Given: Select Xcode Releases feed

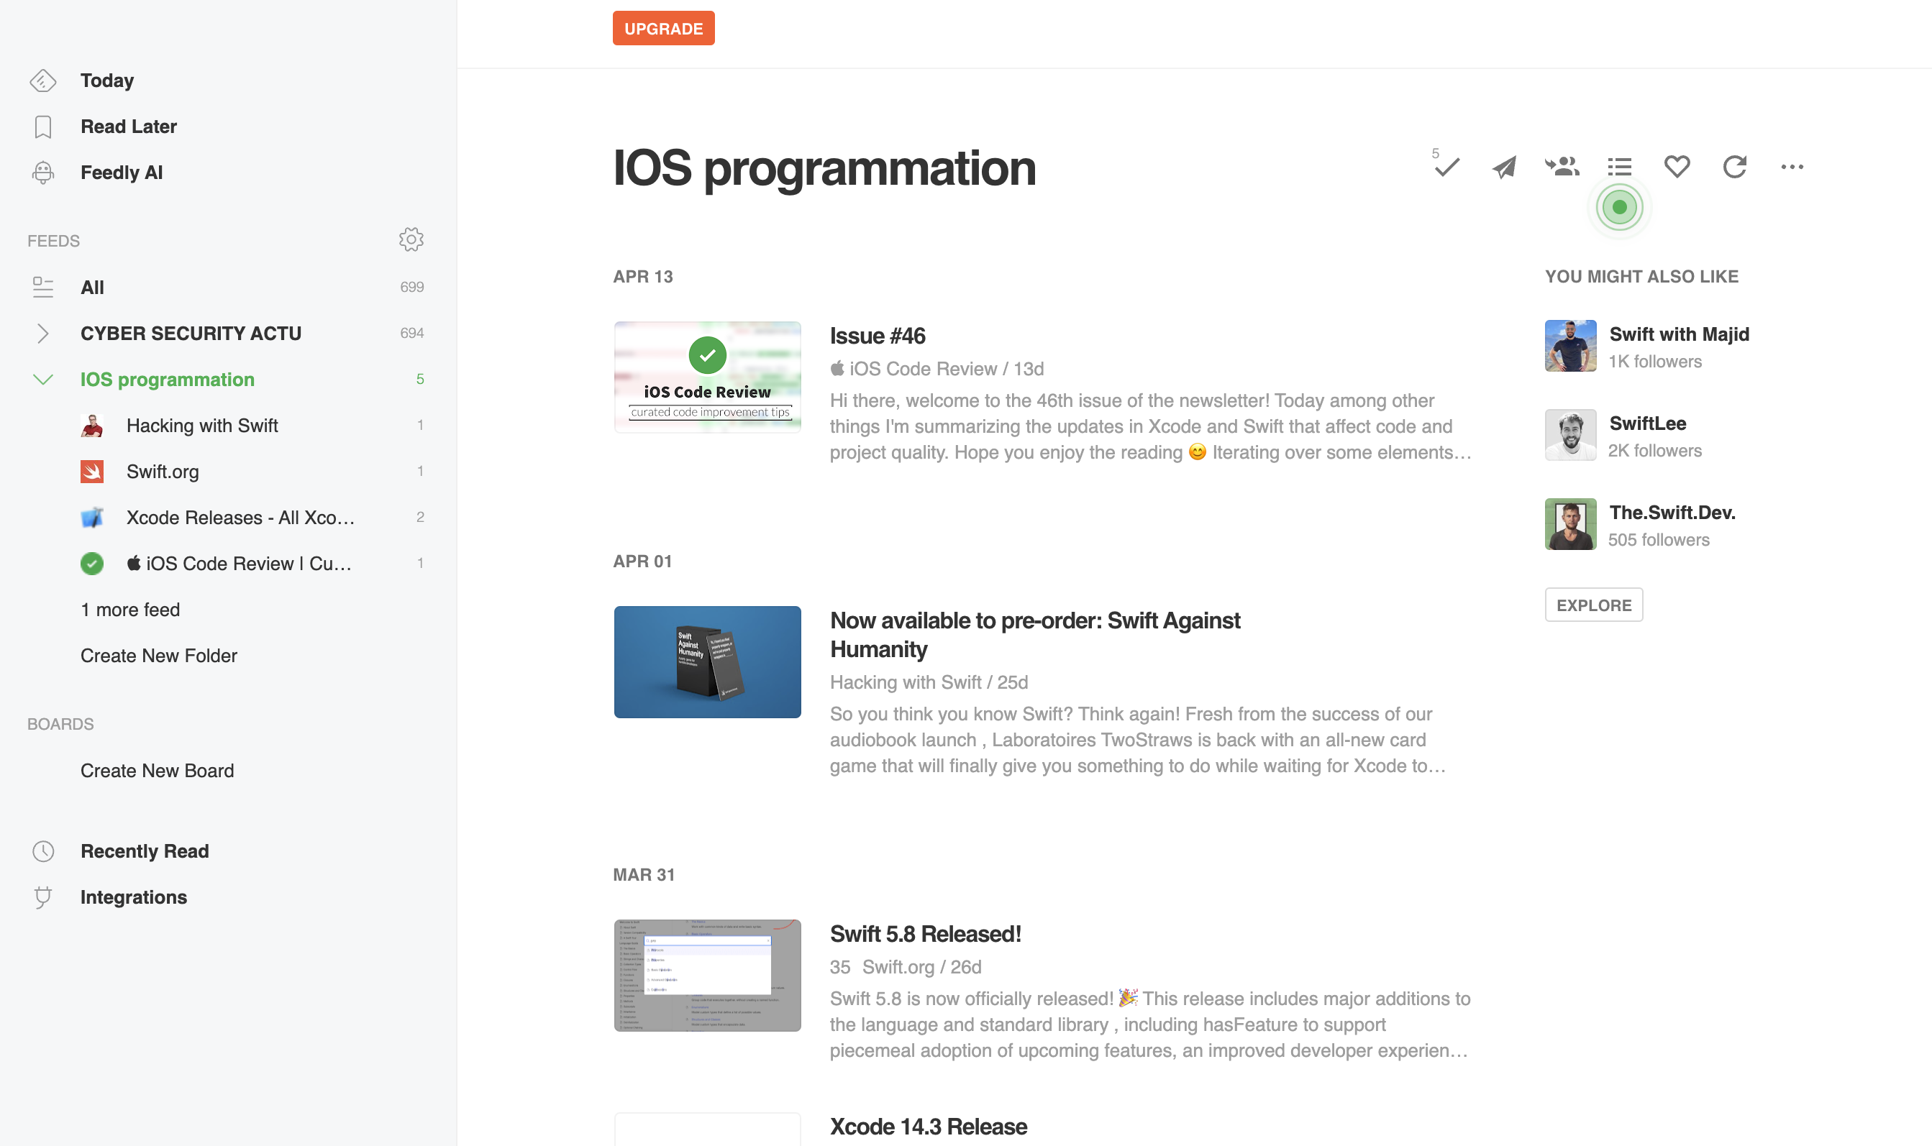Looking at the screenshot, I should pyautogui.click(x=241, y=518).
